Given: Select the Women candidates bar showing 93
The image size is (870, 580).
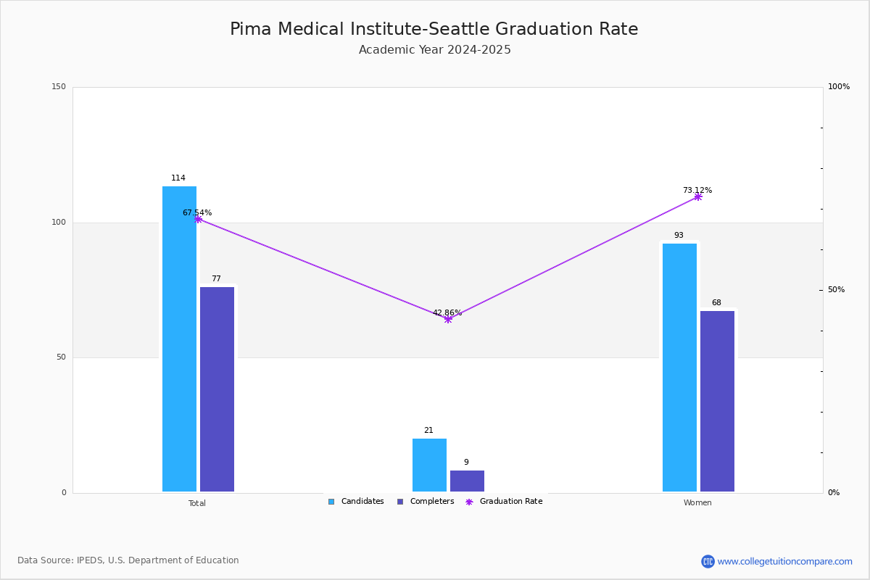Looking at the screenshot, I should tap(679, 368).
